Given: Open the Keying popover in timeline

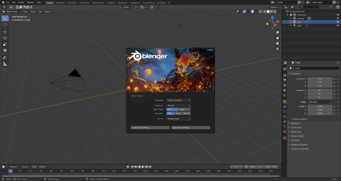Looking at the screenshot, I should (x=26, y=167).
